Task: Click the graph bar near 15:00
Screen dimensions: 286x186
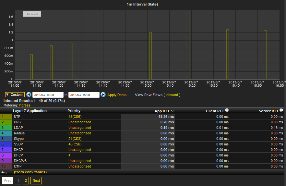Action: (150, 56)
